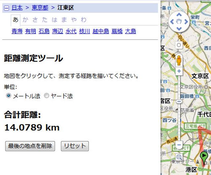Select the あ kana tab
This screenshot has height=175, width=211.
[15, 20]
